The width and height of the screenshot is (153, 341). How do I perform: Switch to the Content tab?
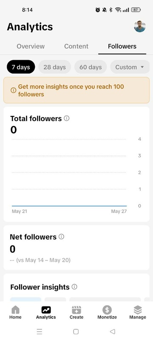(x=76, y=46)
